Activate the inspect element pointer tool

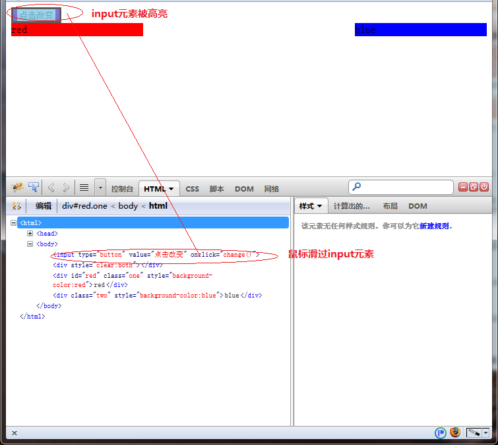(x=34, y=188)
